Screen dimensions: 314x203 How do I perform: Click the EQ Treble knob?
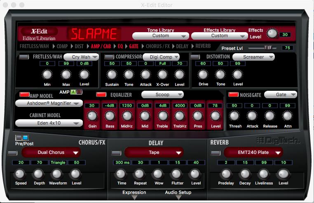tap(163, 116)
